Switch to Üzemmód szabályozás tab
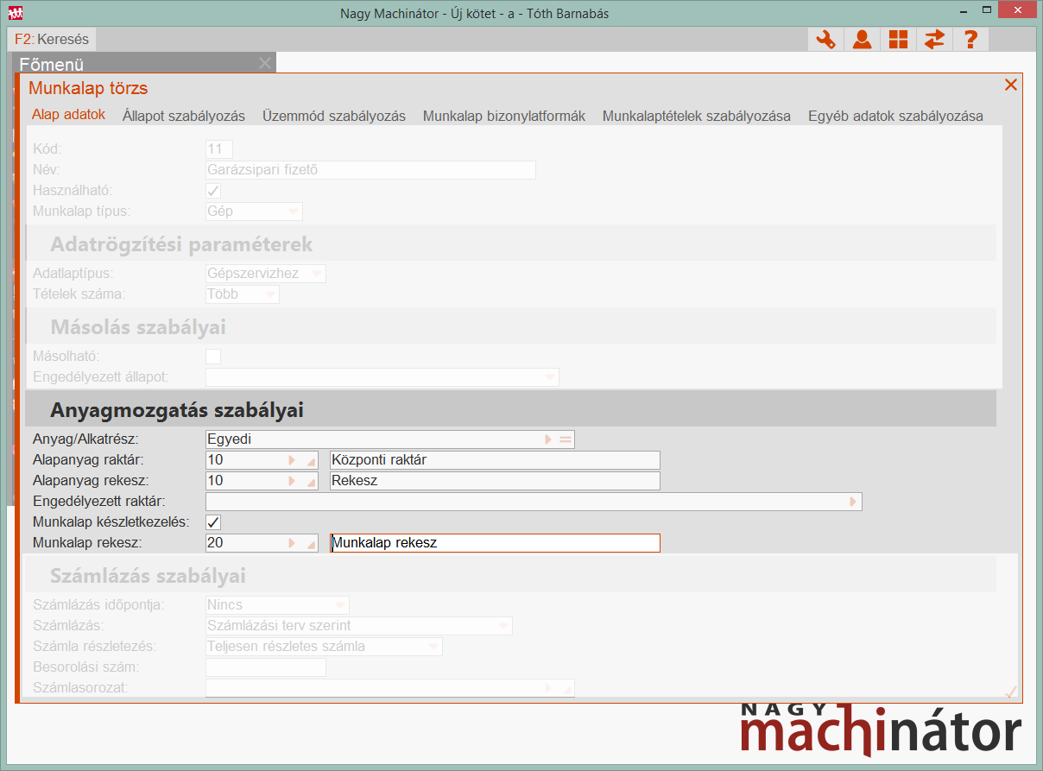The image size is (1043, 771). point(334,116)
